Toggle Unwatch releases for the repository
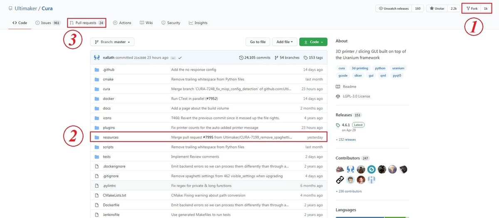Image resolution: width=499 pixels, height=218 pixels. [x=394, y=8]
